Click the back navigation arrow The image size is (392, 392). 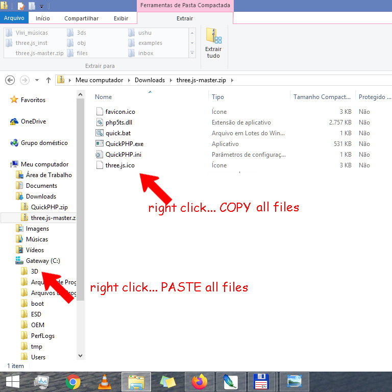[9, 80]
